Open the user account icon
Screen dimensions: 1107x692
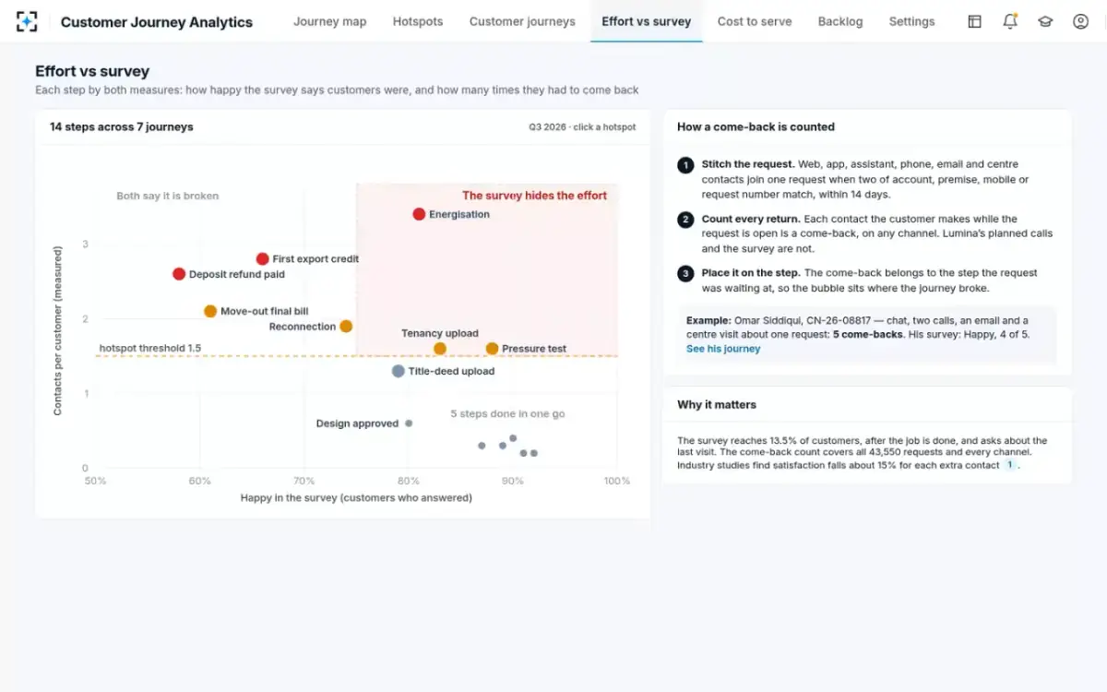pyautogui.click(x=1081, y=21)
